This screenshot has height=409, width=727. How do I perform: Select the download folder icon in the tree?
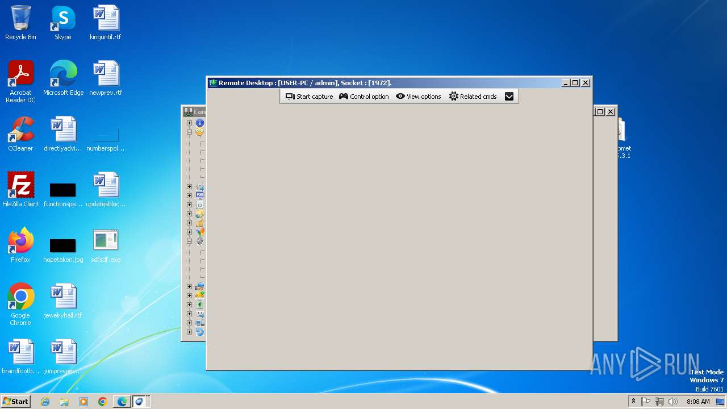[x=200, y=295]
